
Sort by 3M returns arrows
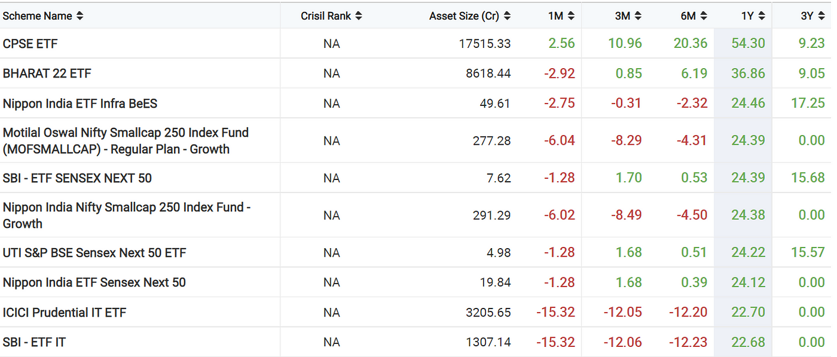pyautogui.click(x=638, y=16)
